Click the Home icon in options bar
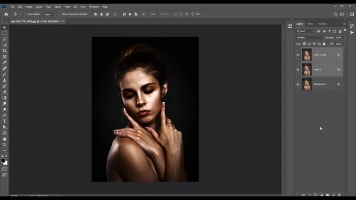The image size is (356, 200). [x=6, y=14]
